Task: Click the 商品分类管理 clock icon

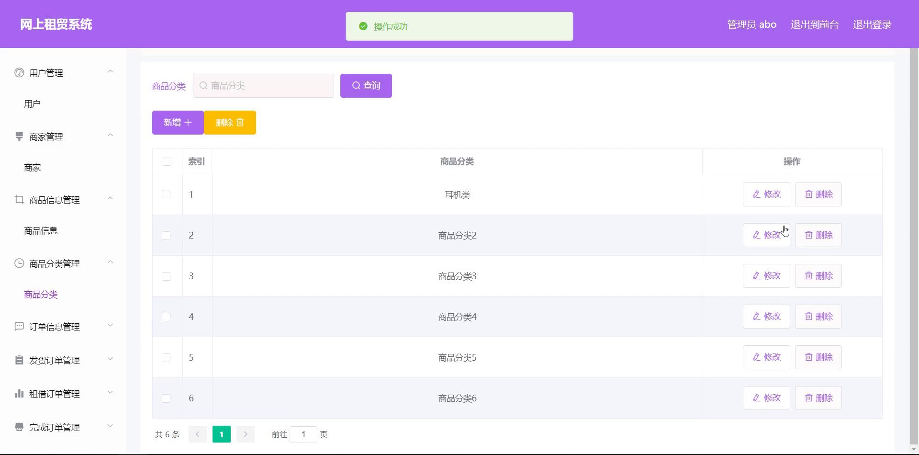Action: [x=19, y=263]
